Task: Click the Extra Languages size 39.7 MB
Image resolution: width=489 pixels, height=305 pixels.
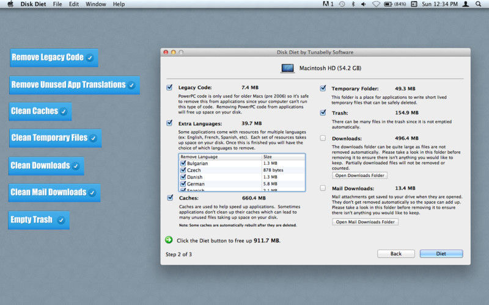Action: 251,123
